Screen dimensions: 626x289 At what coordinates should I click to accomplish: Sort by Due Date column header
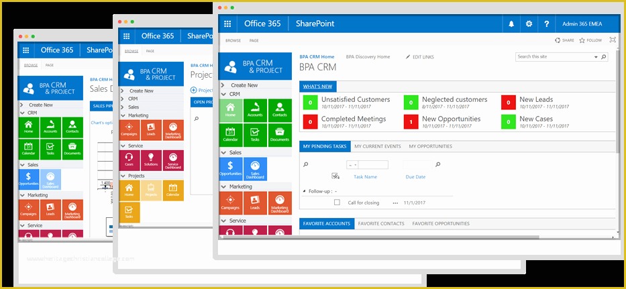click(x=415, y=177)
